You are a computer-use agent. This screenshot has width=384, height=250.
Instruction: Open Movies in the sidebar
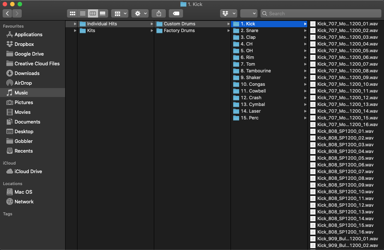click(33, 112)
